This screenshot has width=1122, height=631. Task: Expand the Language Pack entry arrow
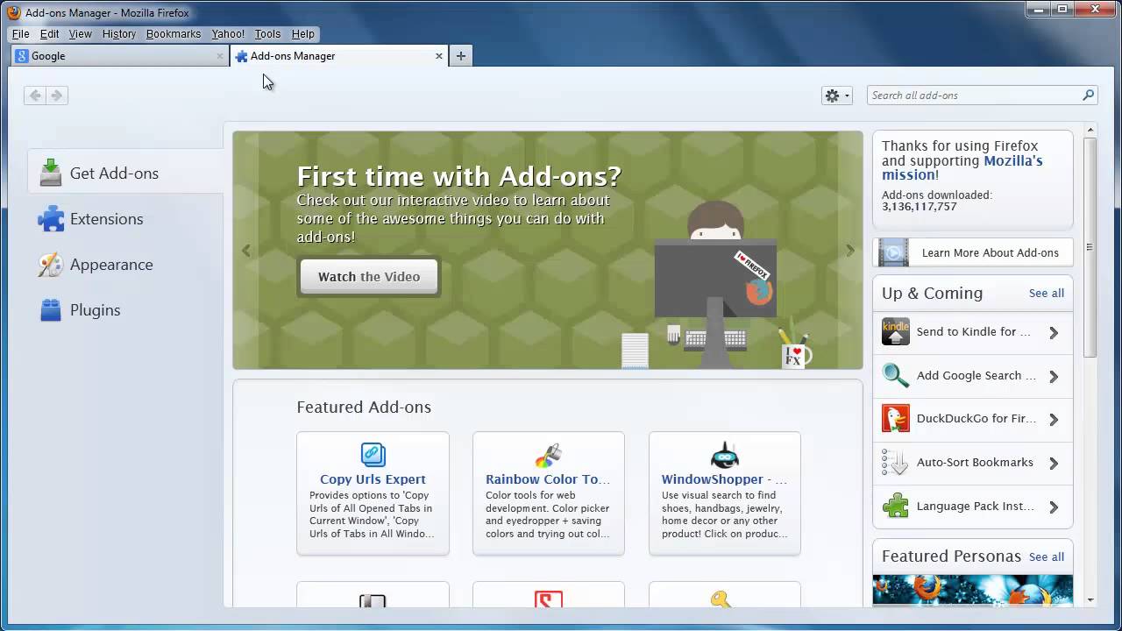(x=1054, y=507)
